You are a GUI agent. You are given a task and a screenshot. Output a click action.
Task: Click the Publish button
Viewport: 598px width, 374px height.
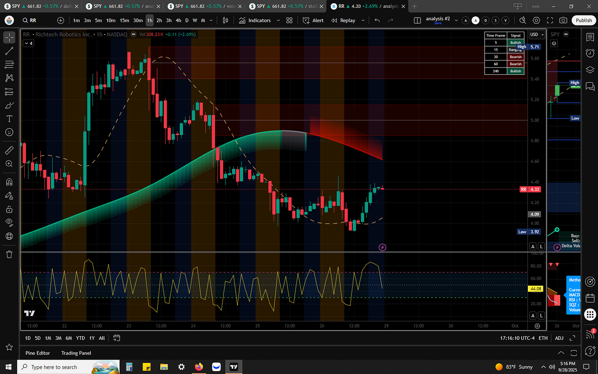pyautogui.click(x=584, y=20)
